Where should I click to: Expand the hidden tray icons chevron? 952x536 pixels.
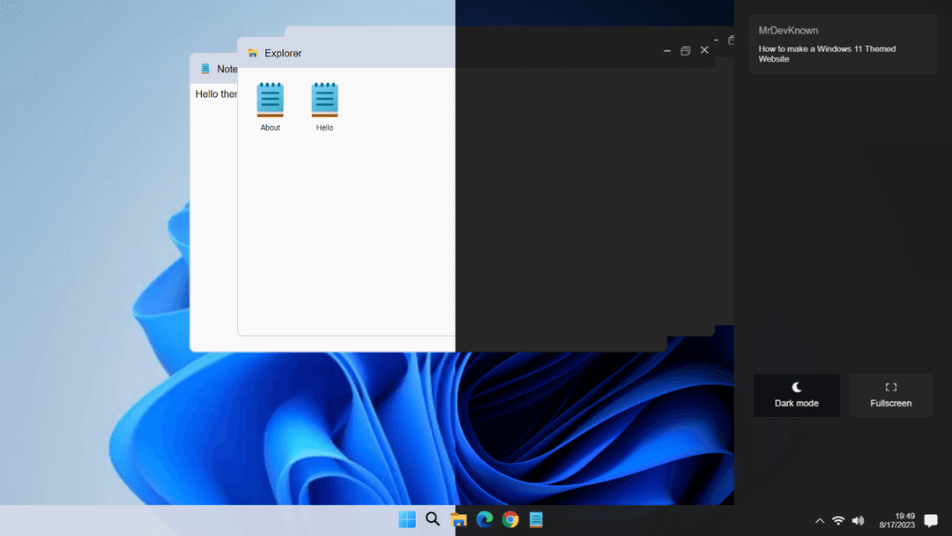point(820,521)
